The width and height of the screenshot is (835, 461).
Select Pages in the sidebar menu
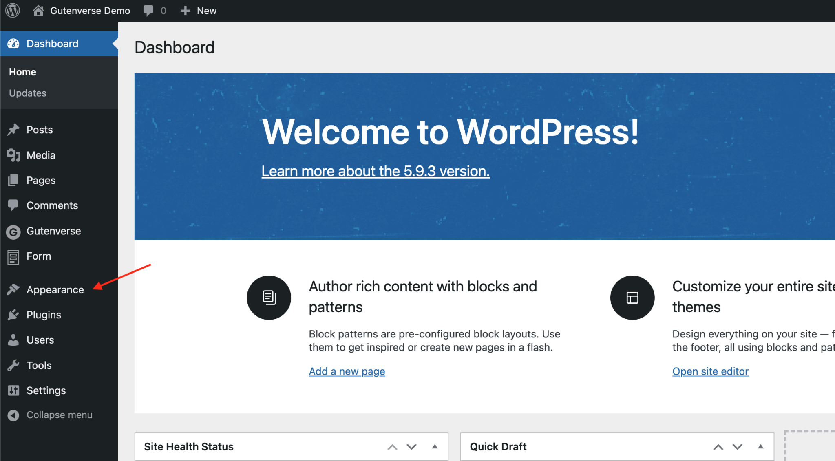pos(41,180)
